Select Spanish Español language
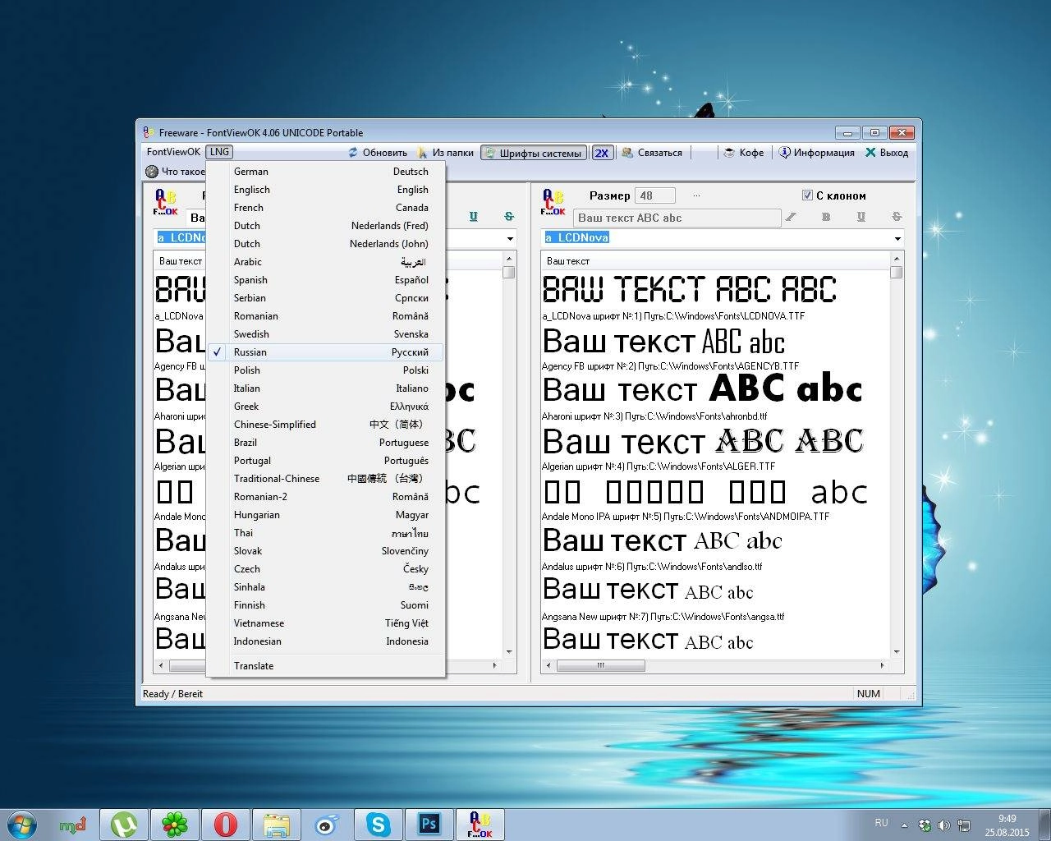 coord(325,280)
